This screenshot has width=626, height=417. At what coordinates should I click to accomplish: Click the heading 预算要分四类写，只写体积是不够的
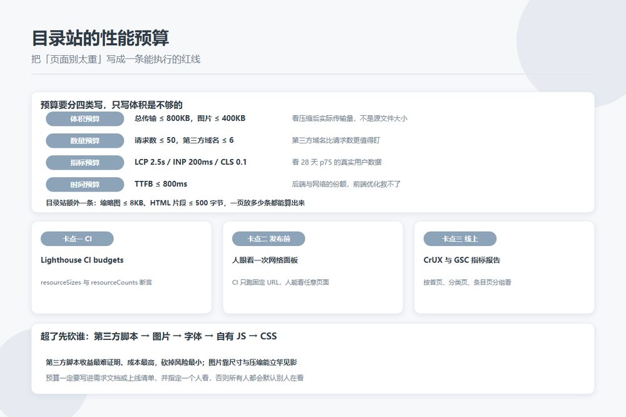coord(111,105)
